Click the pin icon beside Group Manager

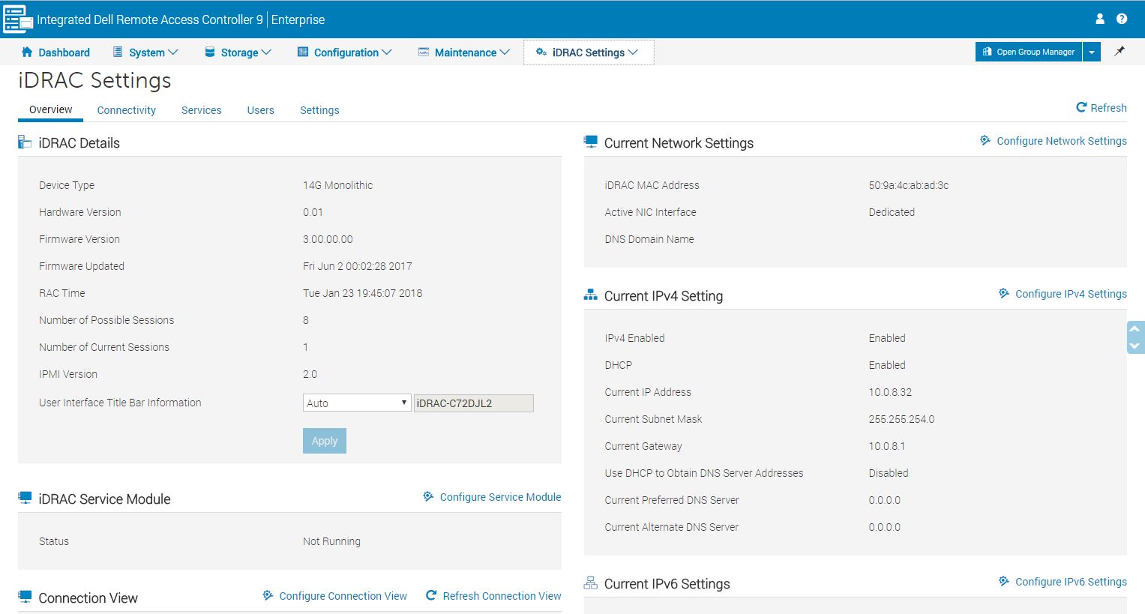pos(1120,52)
